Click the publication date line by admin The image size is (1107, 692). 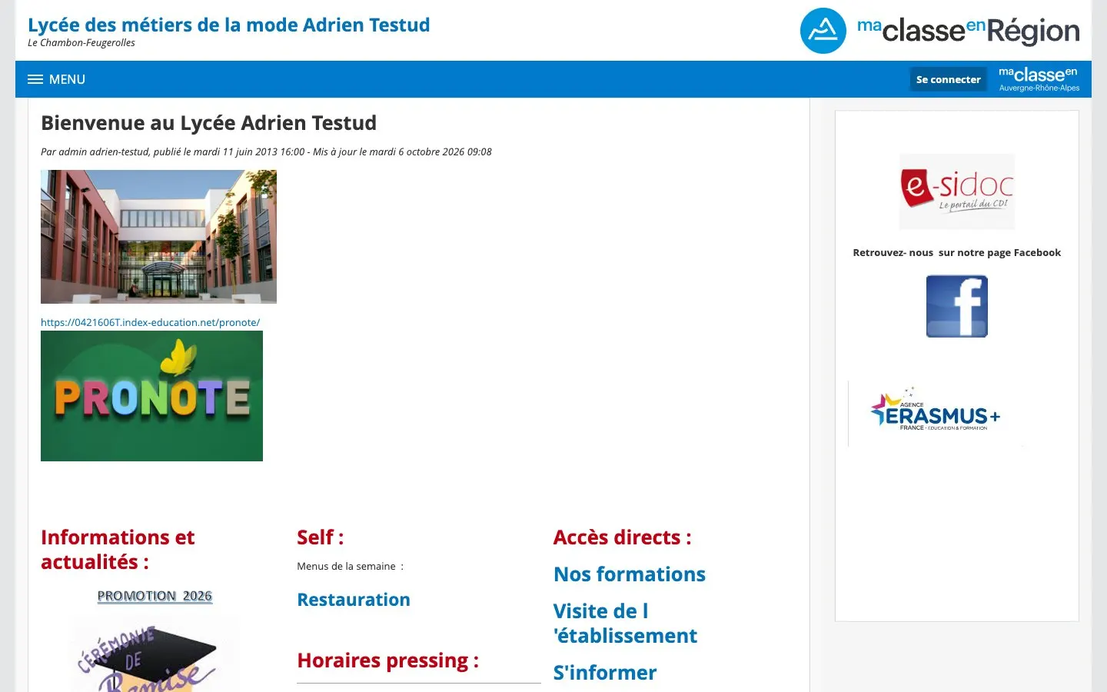[266, 152]
